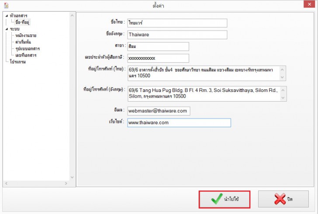
Task: Click tree panel scroll down arrow
Action: click(72, 177)
